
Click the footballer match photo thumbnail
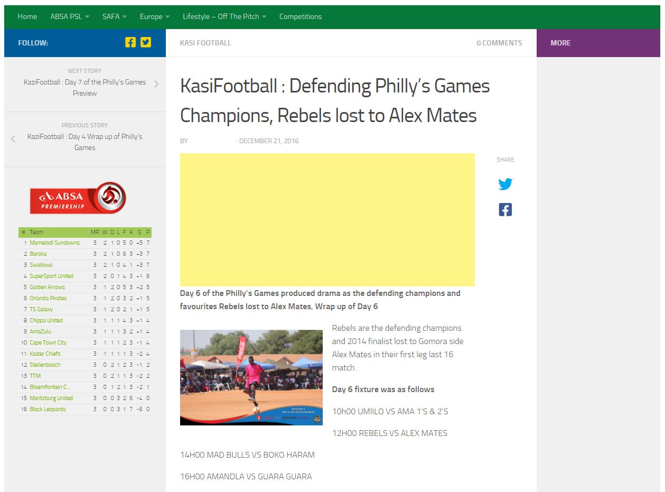251,377
